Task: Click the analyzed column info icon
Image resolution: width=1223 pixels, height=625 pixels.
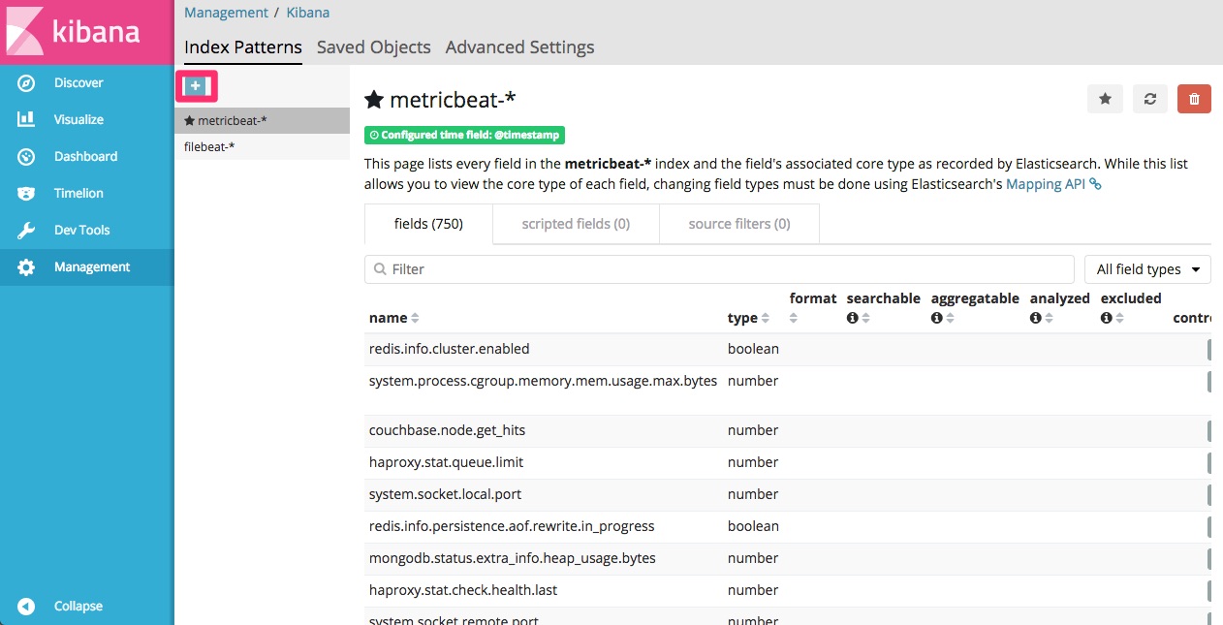Action: pyautogui.click(x=1036, y=318)
